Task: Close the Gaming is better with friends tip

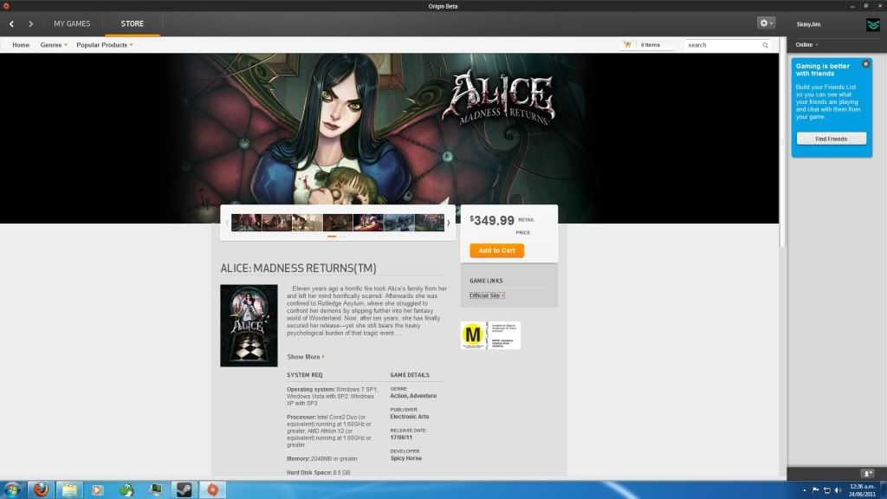Action: click(865, 64)
